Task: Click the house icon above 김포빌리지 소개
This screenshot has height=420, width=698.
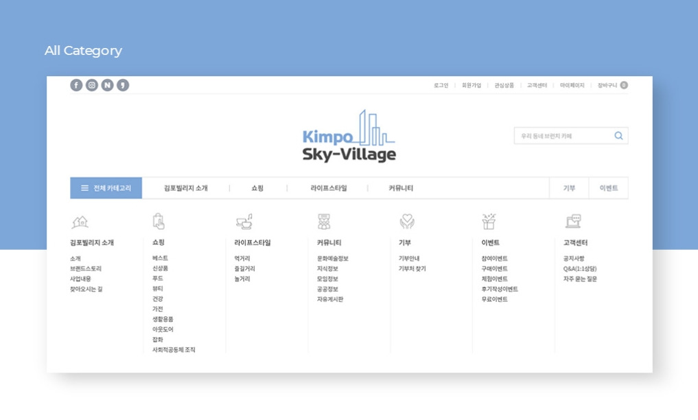Action: click(x=80, y=221)
